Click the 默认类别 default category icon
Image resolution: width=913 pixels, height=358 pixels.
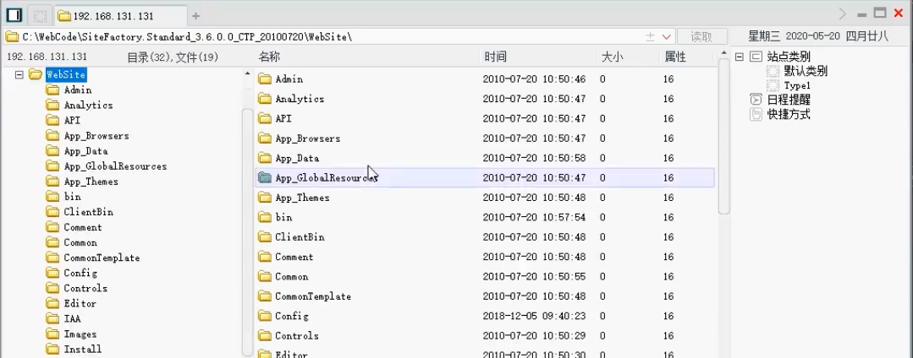click(773, 71)
